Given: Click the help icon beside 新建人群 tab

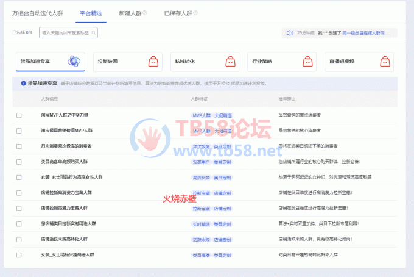Looking at the screenshot, I should [144, 12].
